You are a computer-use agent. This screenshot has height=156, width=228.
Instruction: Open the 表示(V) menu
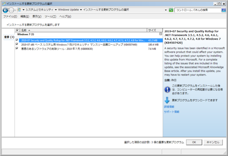click(37, 16)
